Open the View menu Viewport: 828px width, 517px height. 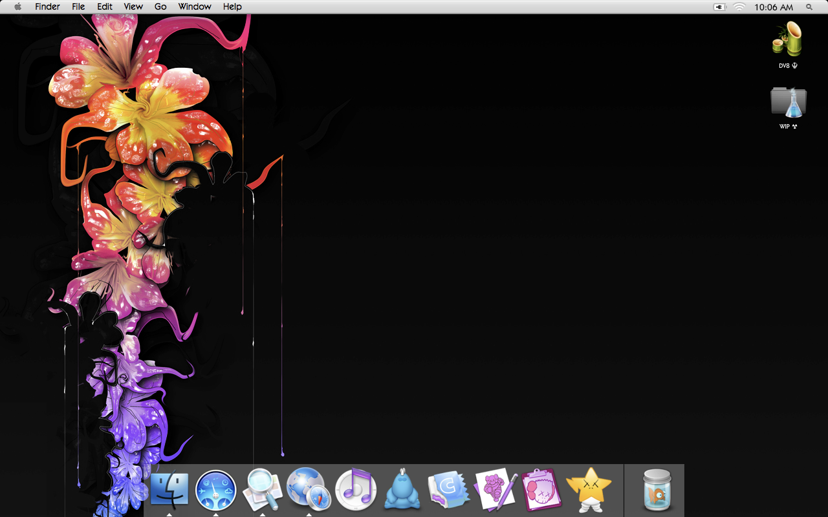point(133,6)
